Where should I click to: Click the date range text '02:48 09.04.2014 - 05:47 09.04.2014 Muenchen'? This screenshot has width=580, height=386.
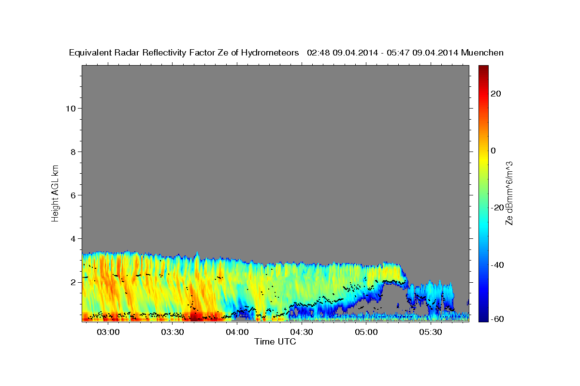tap(405, 53)
